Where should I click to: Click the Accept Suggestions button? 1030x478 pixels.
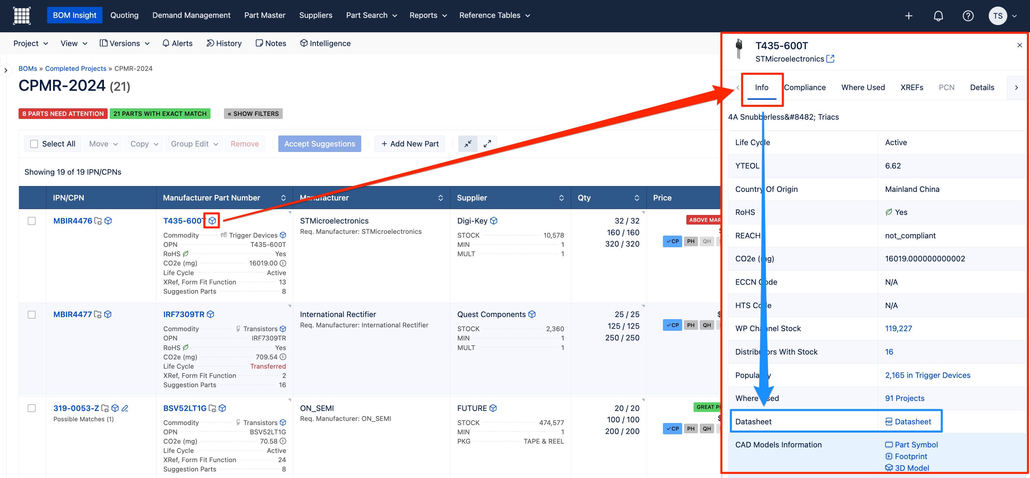click(320, 144)
